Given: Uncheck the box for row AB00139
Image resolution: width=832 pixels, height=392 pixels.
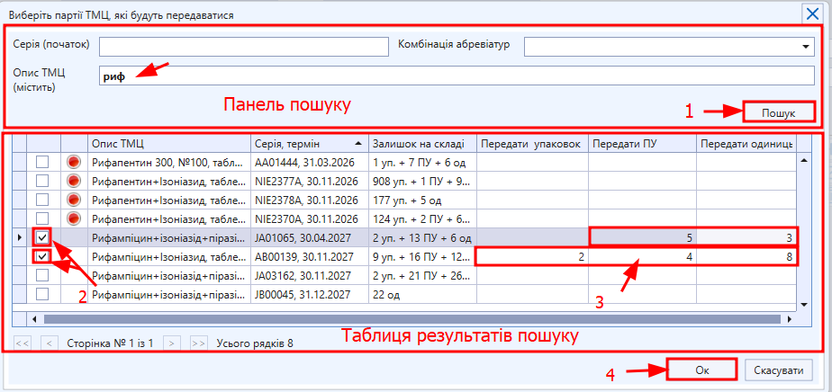Looking at the screenshot, I should (42, 257).
